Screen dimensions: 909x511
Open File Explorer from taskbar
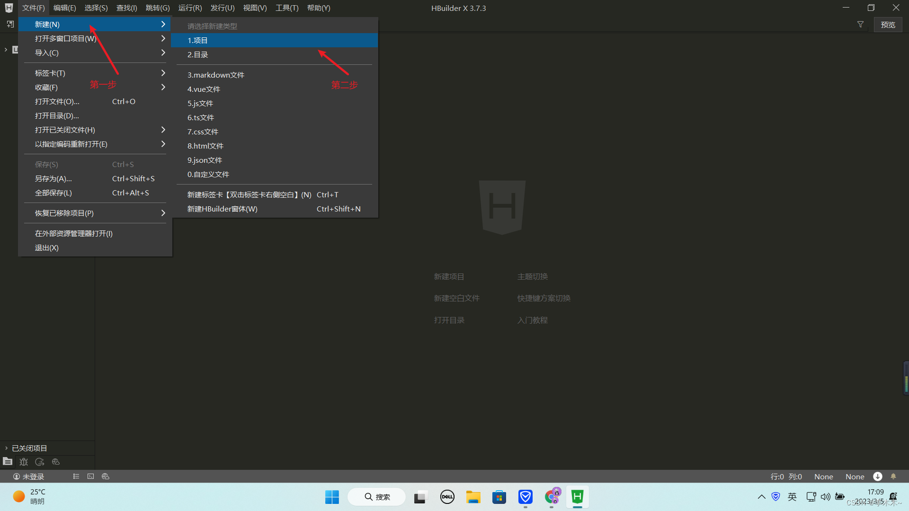point(473,497)
